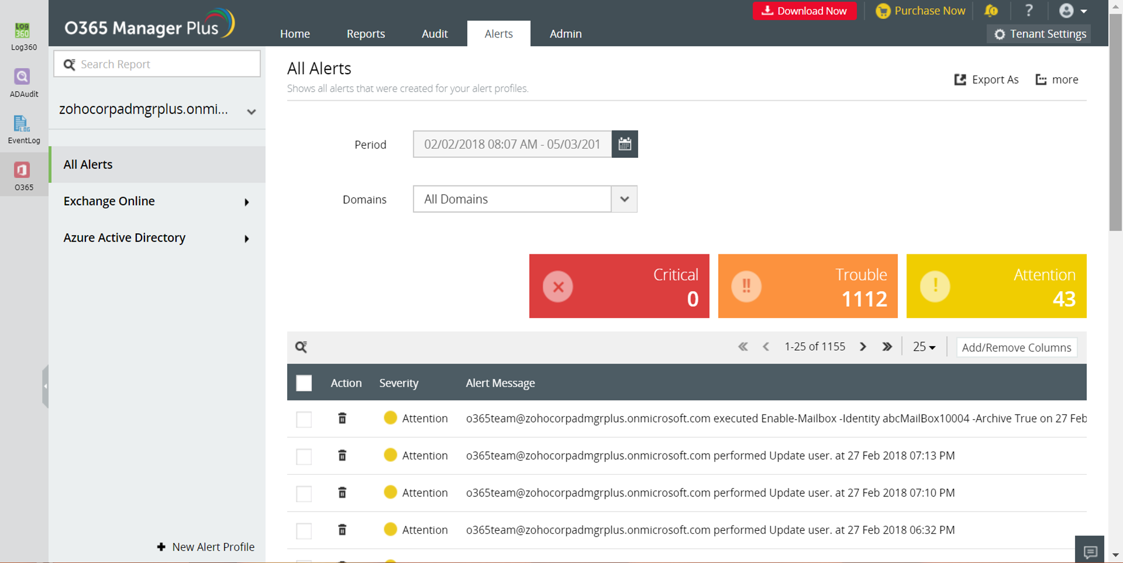This screenshot has height=563, width=1123.
Task: Go to the first page of alerts
Action: [743, 347]
